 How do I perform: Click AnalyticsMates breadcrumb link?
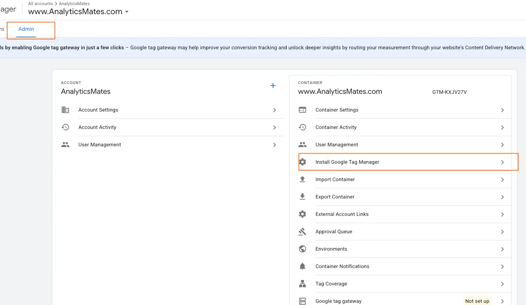coord(74,4)
